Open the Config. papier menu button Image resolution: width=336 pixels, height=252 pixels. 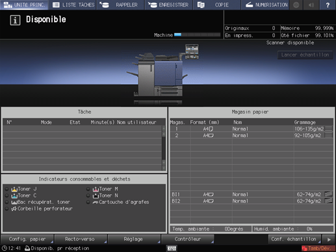point(27,239)
